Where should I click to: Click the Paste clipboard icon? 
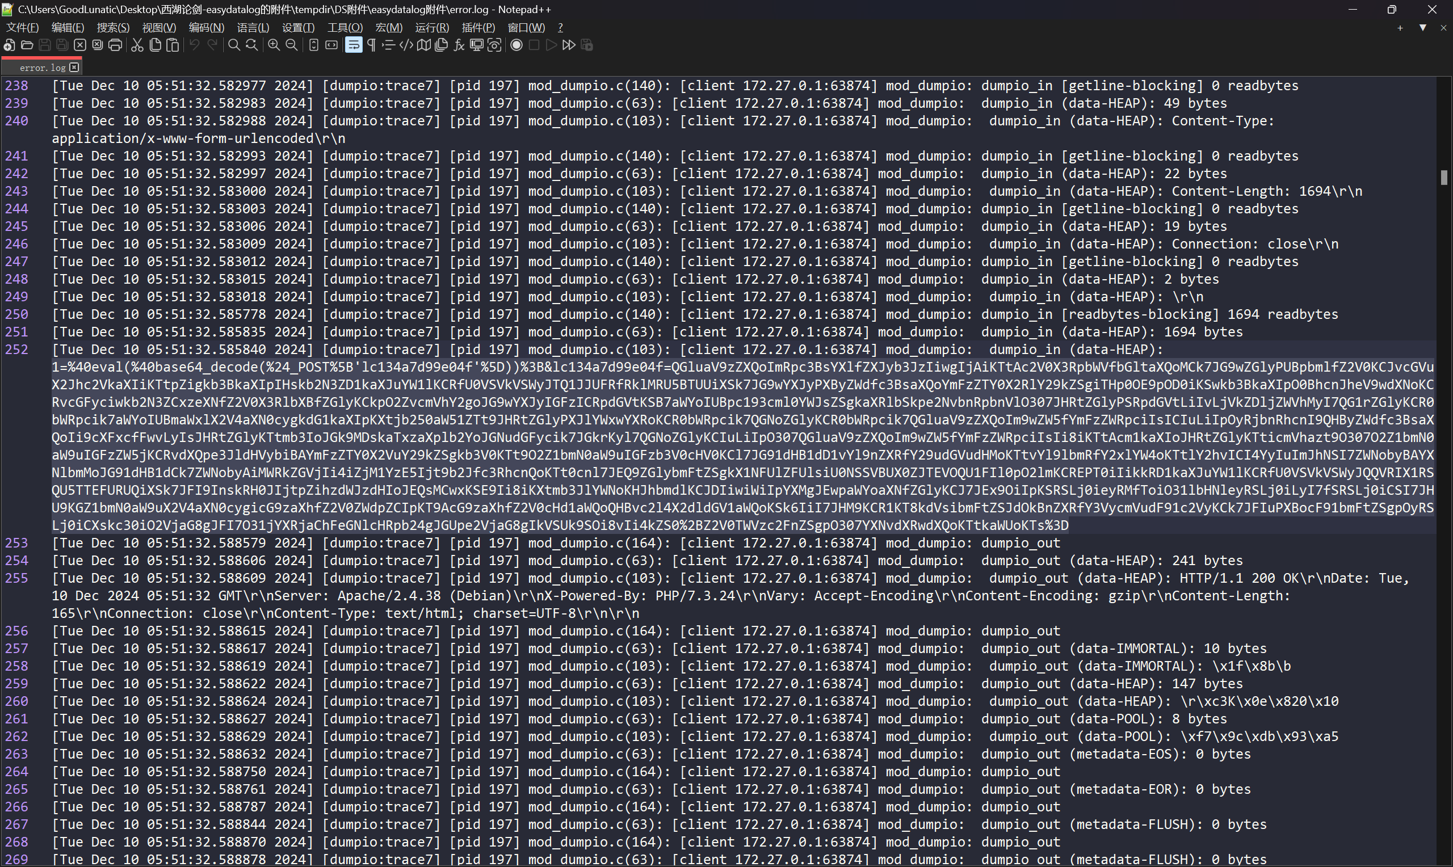click(x=173, y=45)
